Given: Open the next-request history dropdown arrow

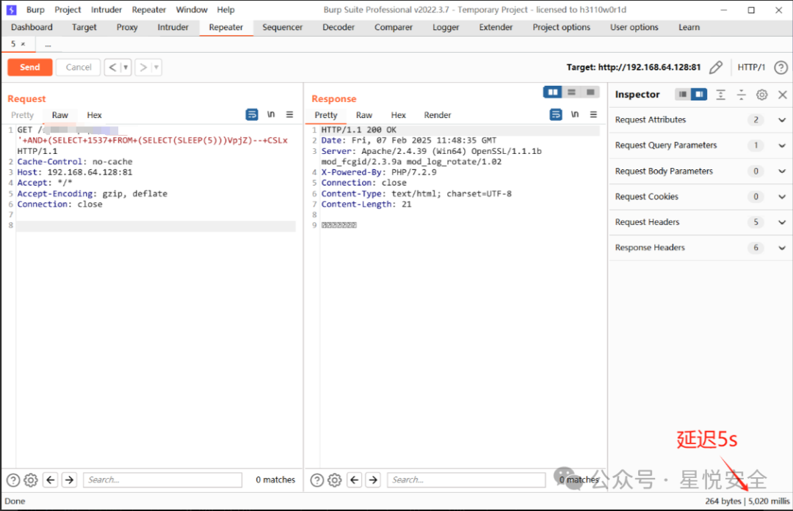Looking at the screenshot, I should tap(156, 67).
